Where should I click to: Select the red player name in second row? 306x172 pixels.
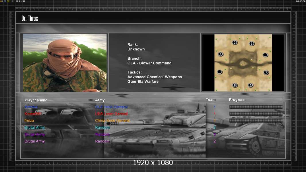pos(33,114)
